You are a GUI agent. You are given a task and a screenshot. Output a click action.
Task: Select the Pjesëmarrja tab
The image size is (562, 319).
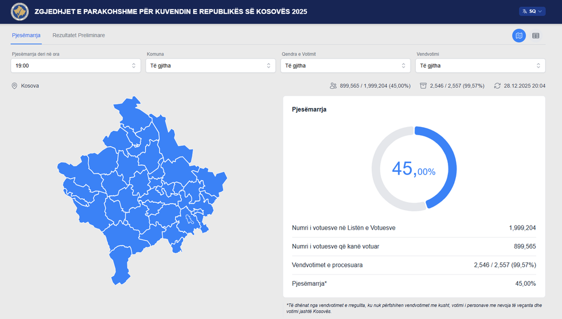click(x=26, y=36)
